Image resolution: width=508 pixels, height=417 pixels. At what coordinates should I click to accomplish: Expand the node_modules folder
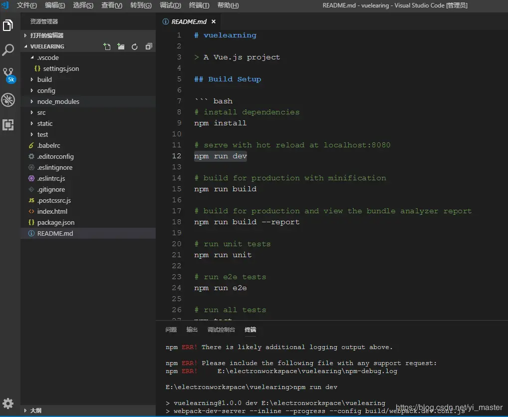click(x=58, y=101)
